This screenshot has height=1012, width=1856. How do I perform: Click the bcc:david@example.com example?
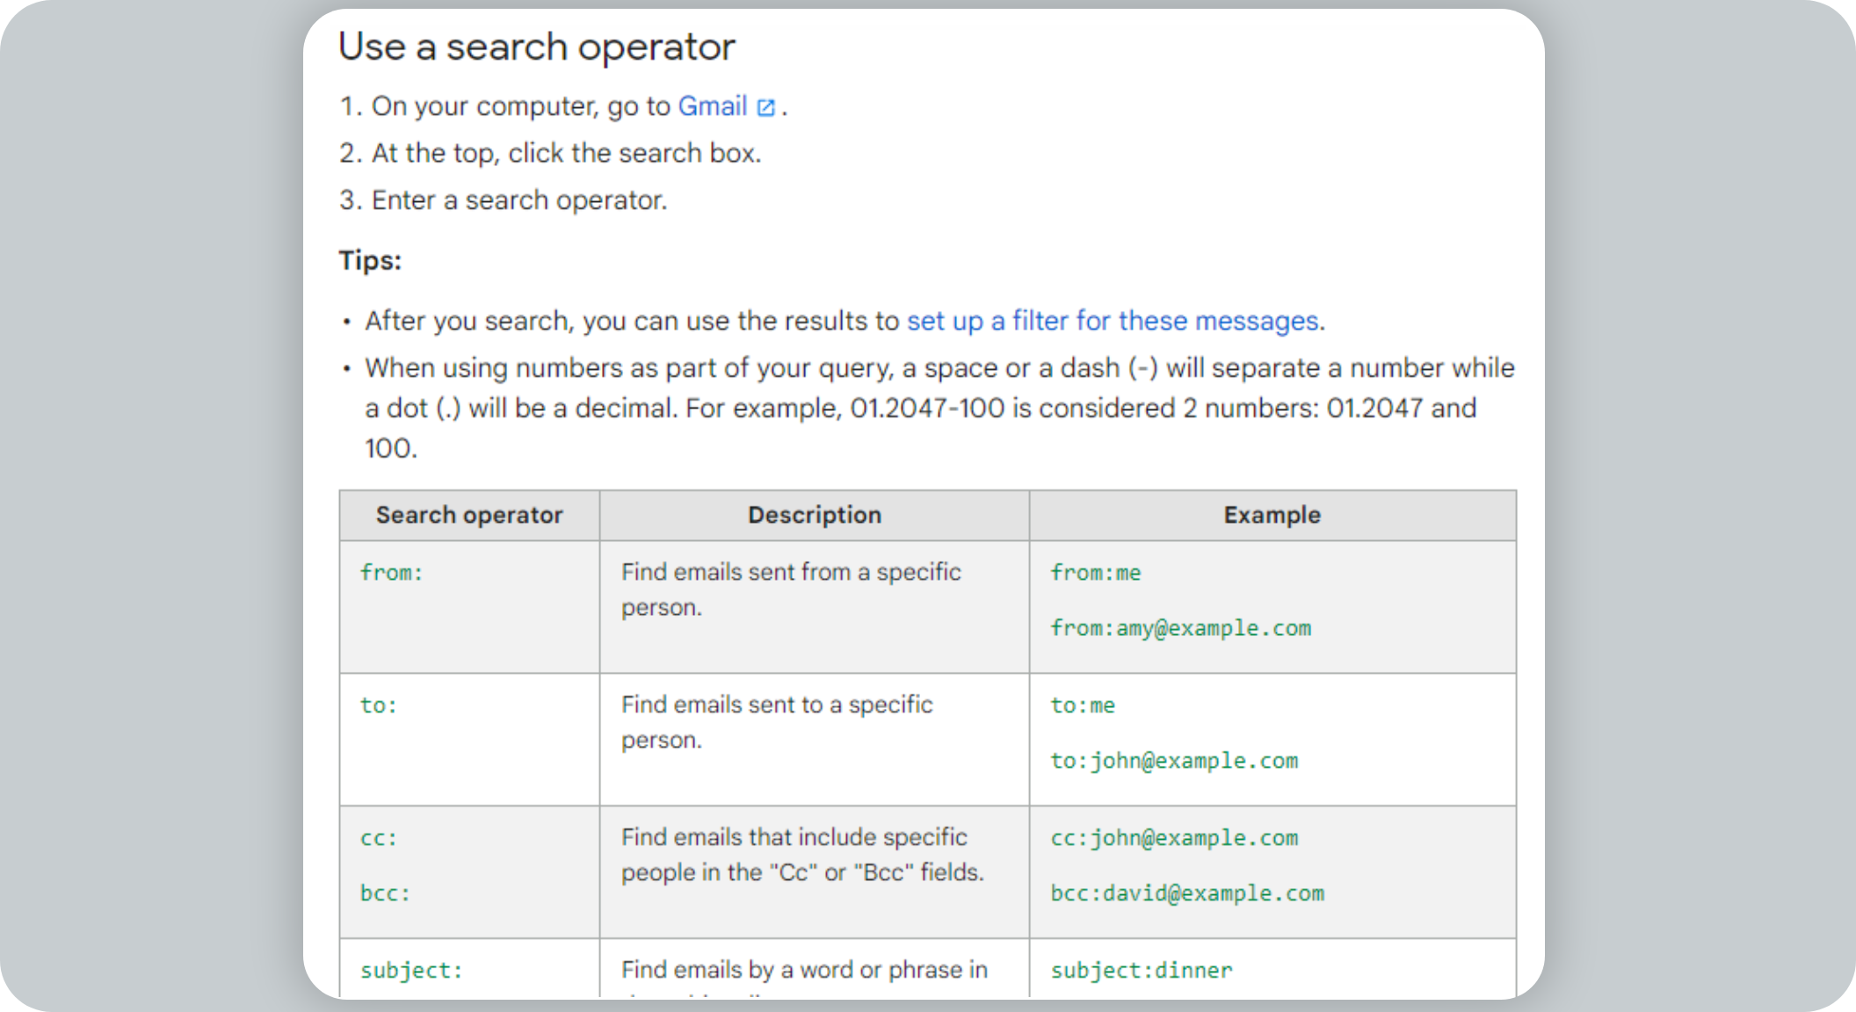point(1187,893)
